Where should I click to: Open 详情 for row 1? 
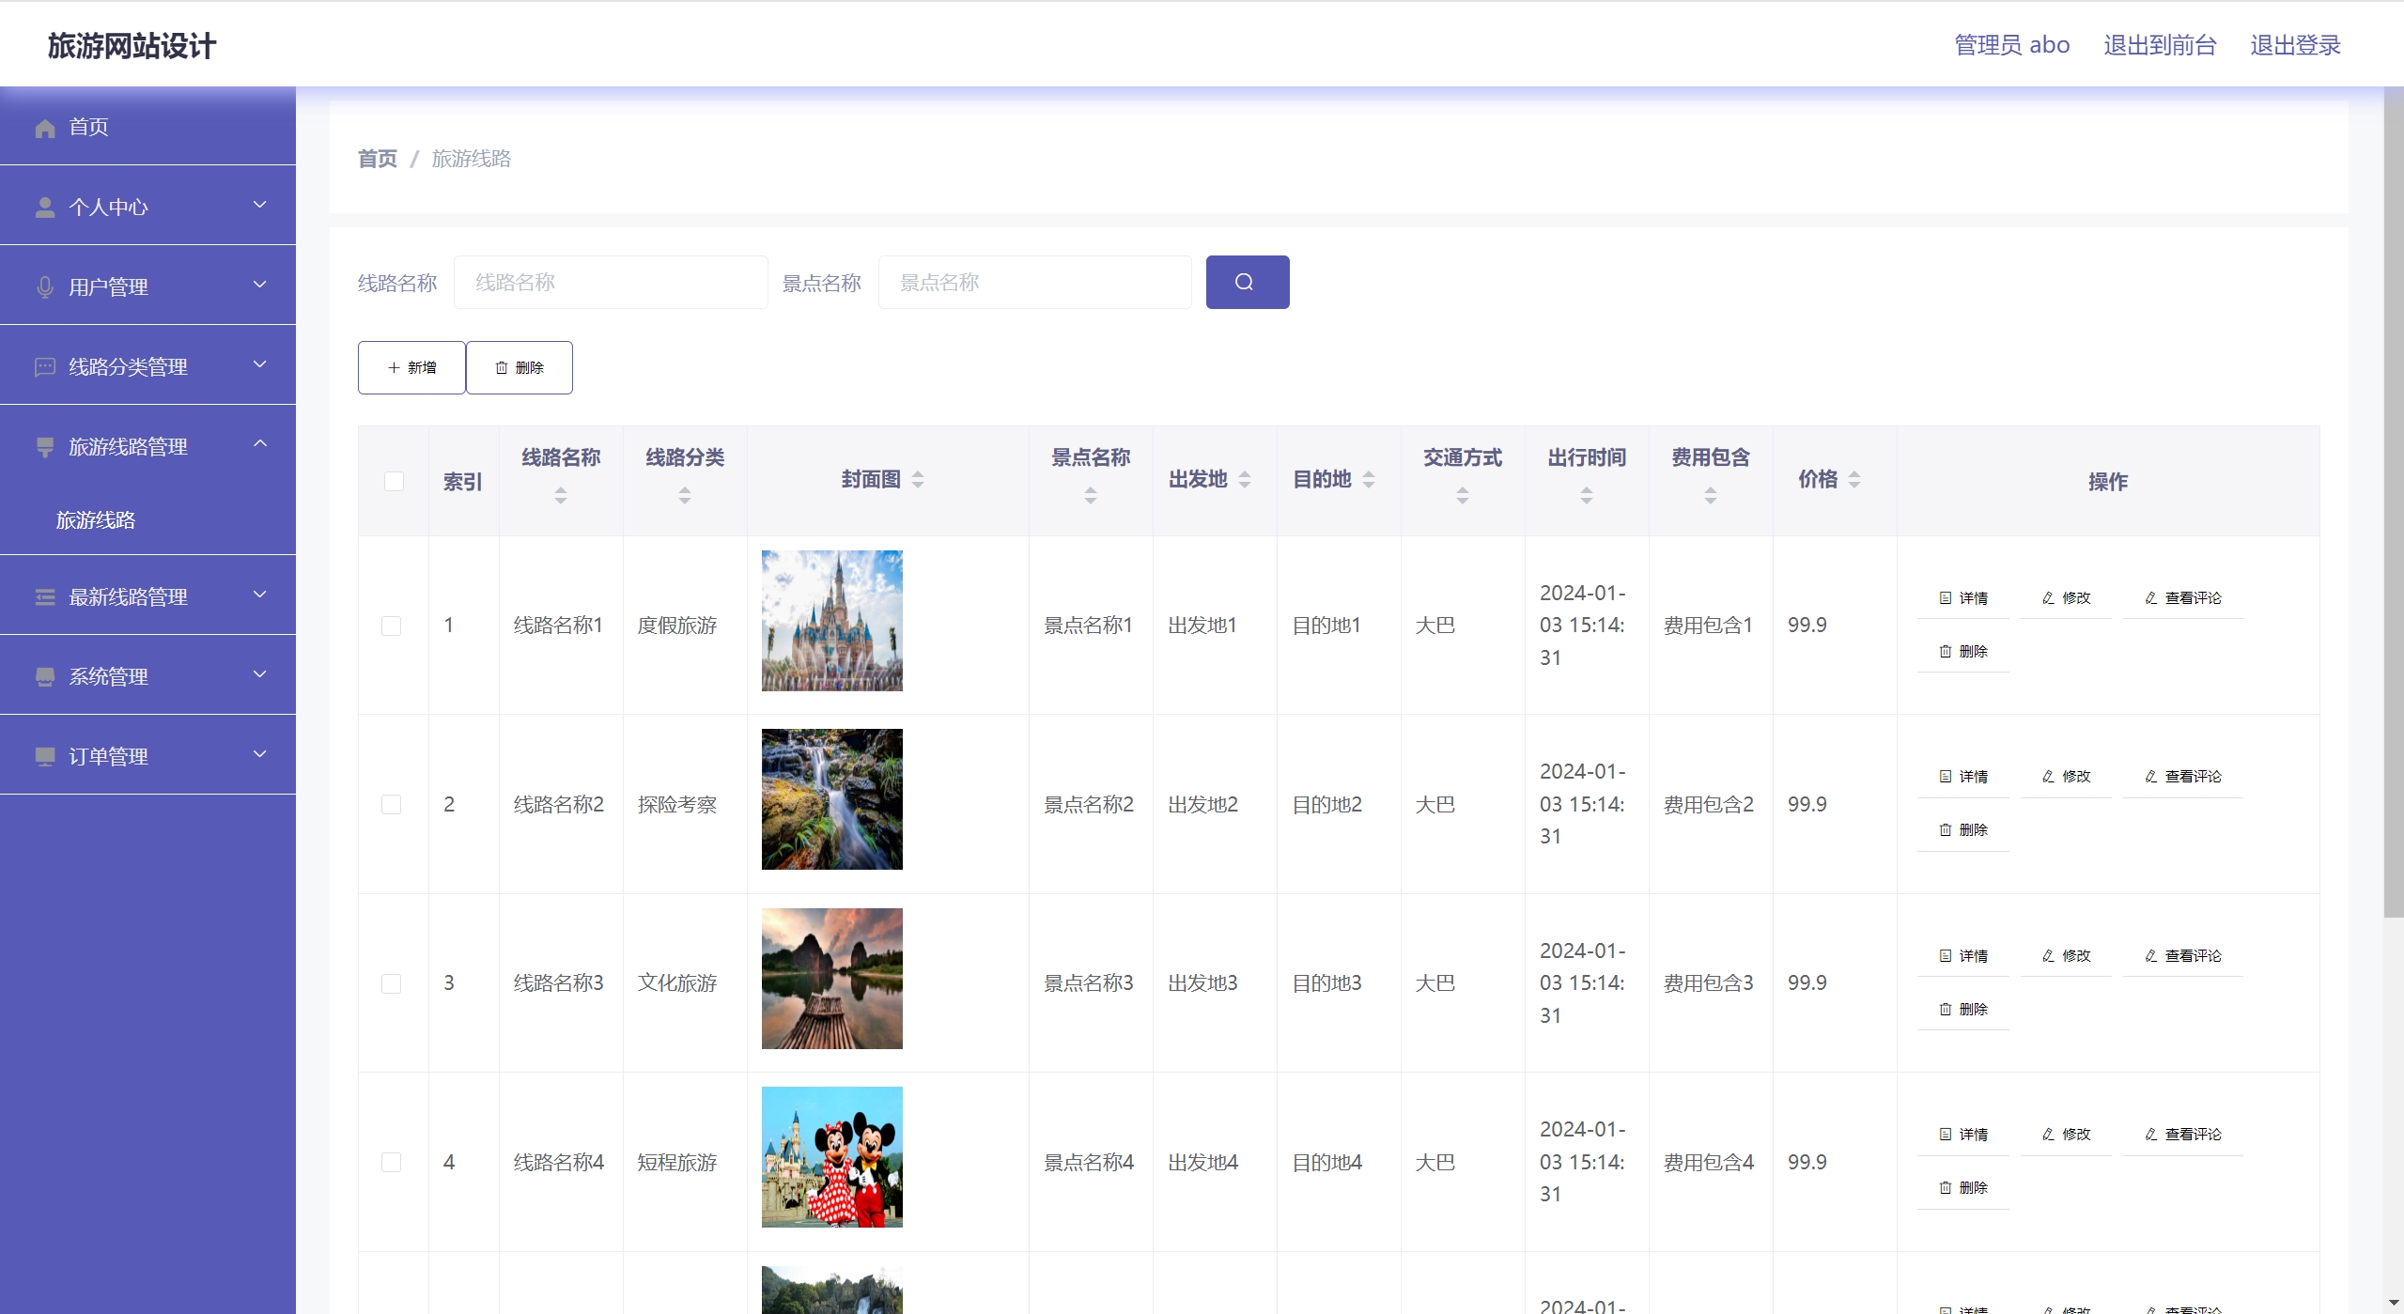pyautogui.click(x=1963, y=598)
